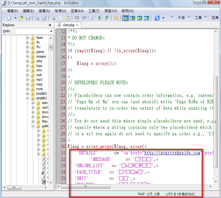Click the 1行, 1格 position indicator
This screenshot has width=221, height=198.
(x=153, y=194)
